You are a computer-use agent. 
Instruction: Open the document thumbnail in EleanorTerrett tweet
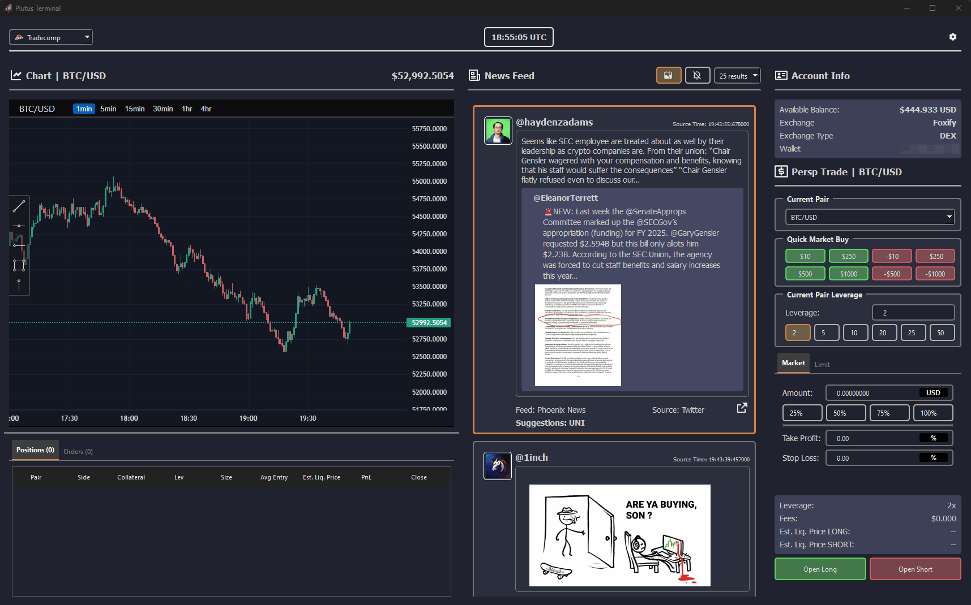tap(578, 335)
